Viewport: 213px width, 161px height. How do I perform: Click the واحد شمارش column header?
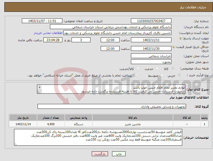(x=79, y=118)
